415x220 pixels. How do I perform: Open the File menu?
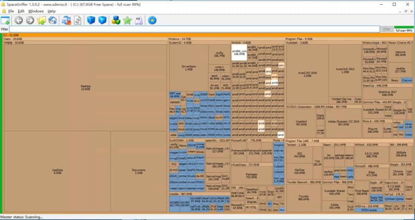click(10, 11)
